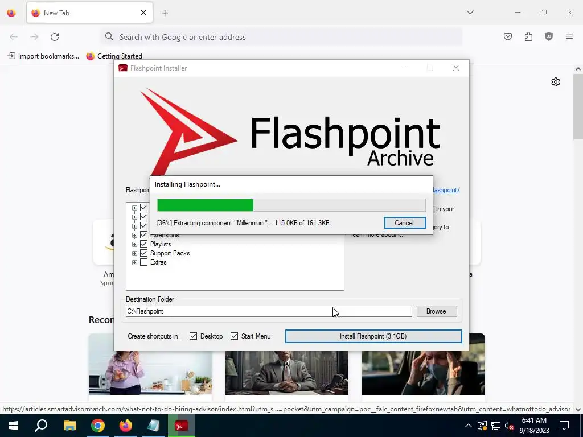Open Save to Pocket
This screenshot has height=437, width=583.
pos(508,36)
